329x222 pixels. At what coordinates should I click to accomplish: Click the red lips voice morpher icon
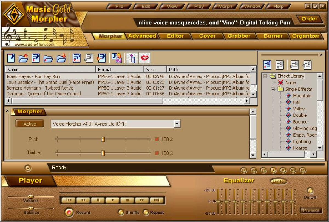coord(145,58)
